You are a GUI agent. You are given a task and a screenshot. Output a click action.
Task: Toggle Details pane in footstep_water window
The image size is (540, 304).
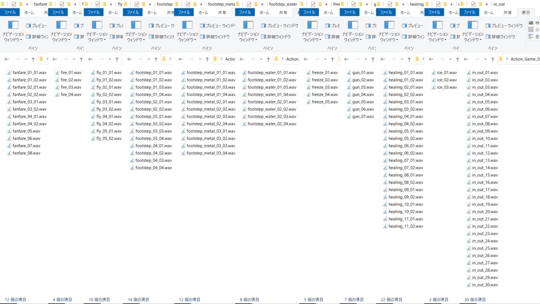(275, 36)
